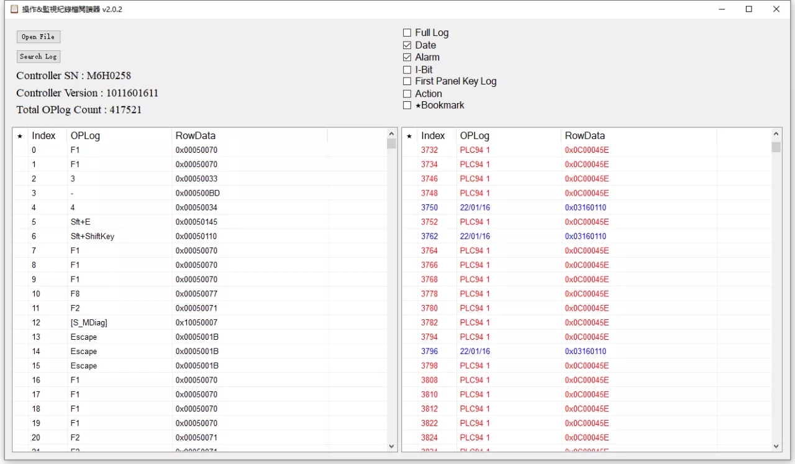
Task: Select right row index 3734
Action: click(587, 165)
